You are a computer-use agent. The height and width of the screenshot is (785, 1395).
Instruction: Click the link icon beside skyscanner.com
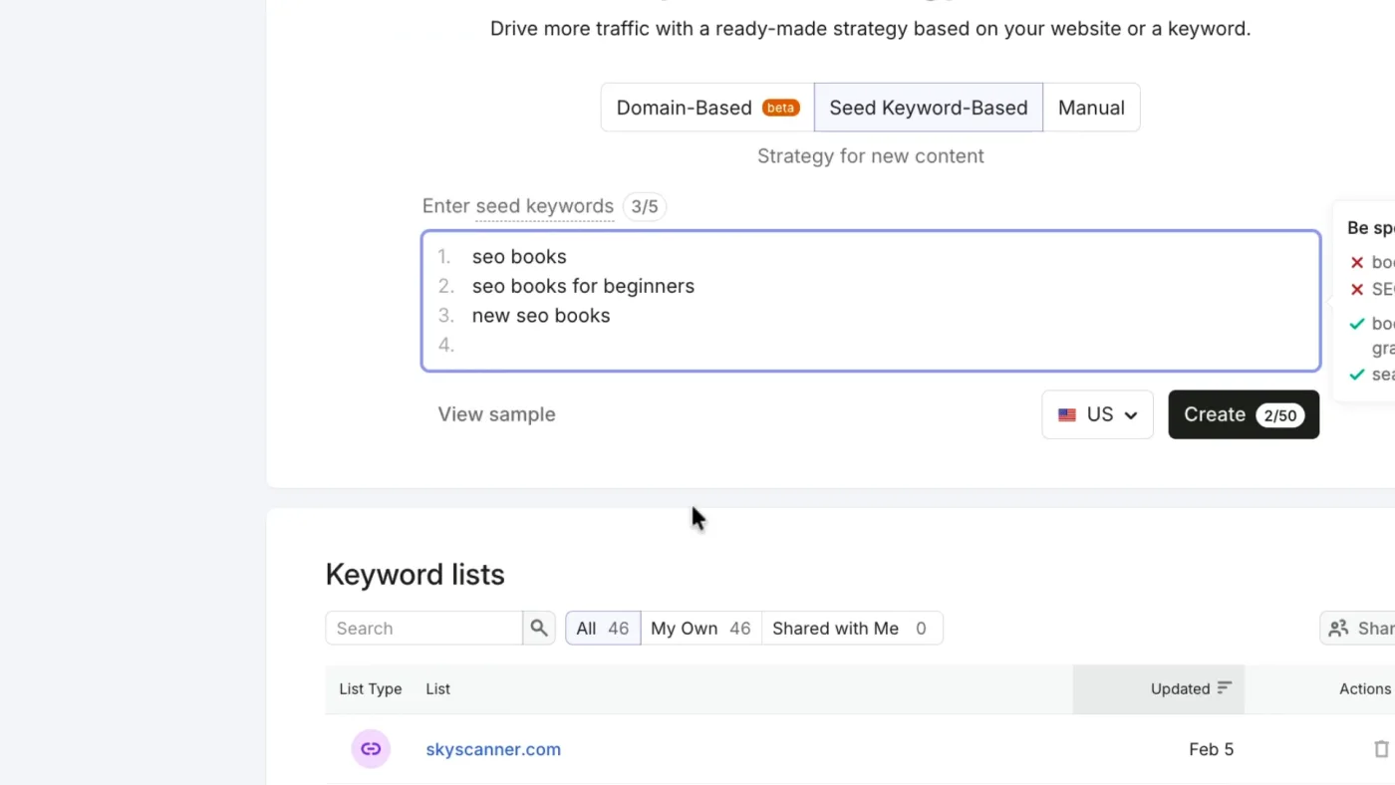click(x=371, y=749)
